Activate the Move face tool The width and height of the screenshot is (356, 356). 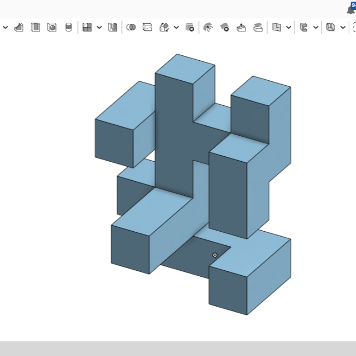pyautogui.click(x=241, y=27)
